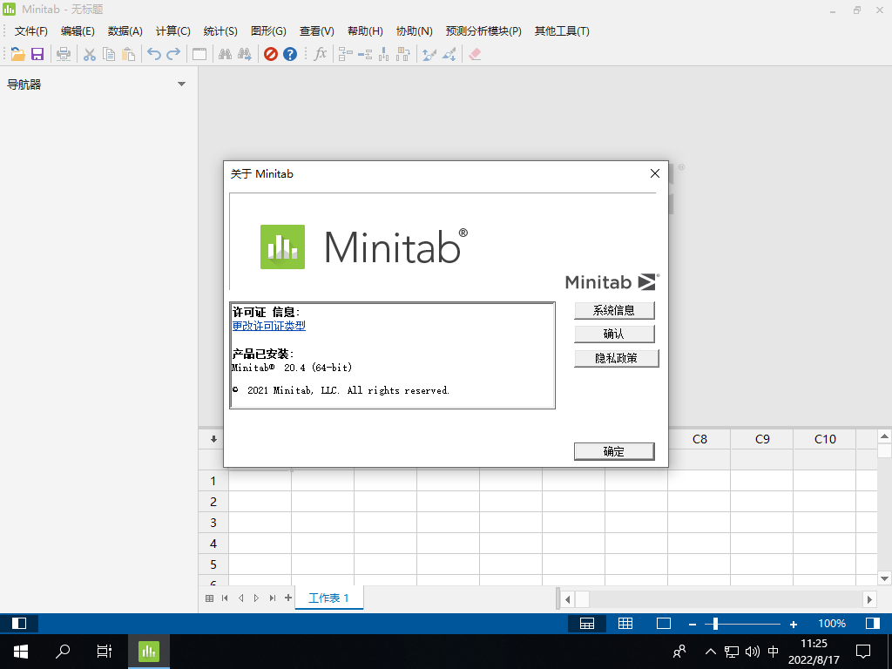Click the Find binoculars icon
This screenshot has width=892, height=669.
[226, 54]
